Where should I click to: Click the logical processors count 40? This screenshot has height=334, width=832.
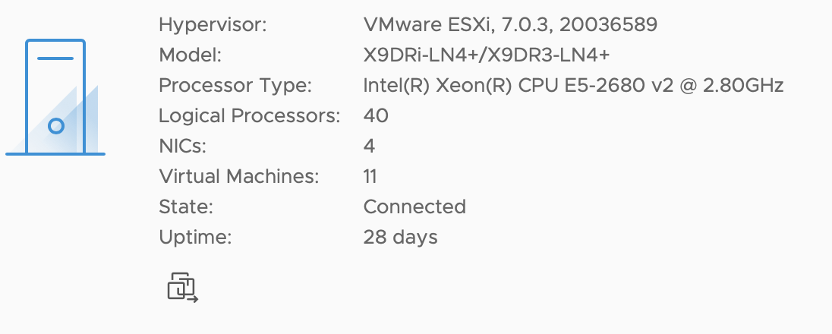376,115
